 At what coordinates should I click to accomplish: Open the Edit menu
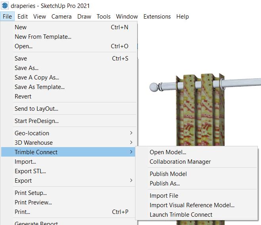23,17
